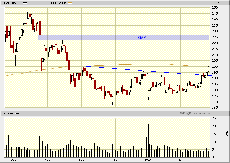Click the 195 price axis label
This screenshot has width=230, height=163.
[215, 73]
